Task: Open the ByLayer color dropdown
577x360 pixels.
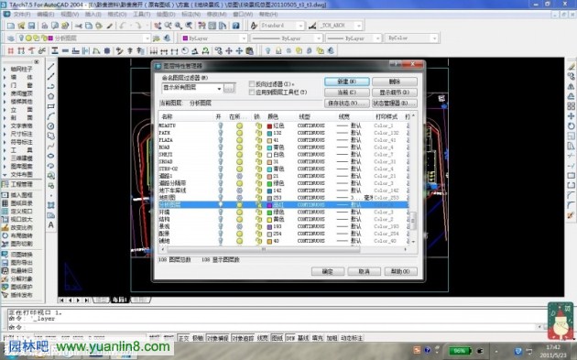Action: (x=244, y=38)
